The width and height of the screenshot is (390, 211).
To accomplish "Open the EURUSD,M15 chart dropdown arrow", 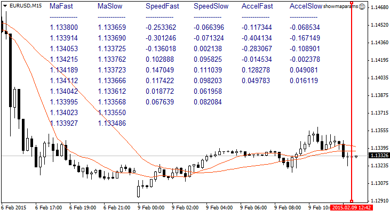I will click(x=5, y=6).
